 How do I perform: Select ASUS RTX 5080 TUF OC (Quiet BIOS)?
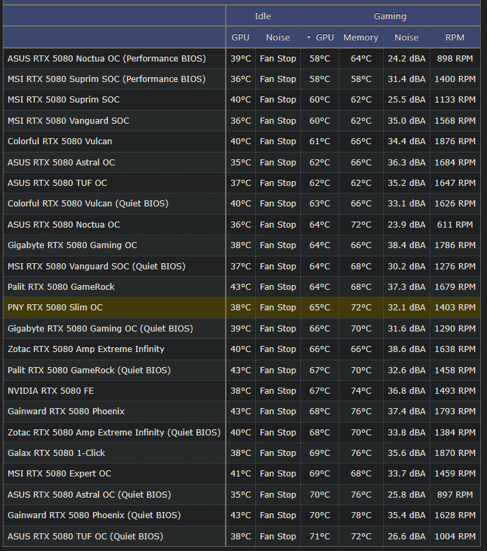click(x=85, y=536)
